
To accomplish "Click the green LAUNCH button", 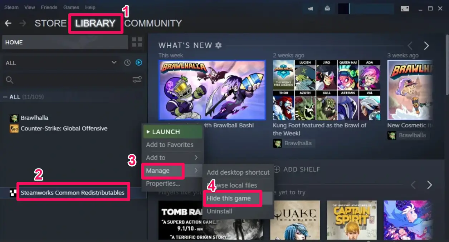I will (173, 132).
